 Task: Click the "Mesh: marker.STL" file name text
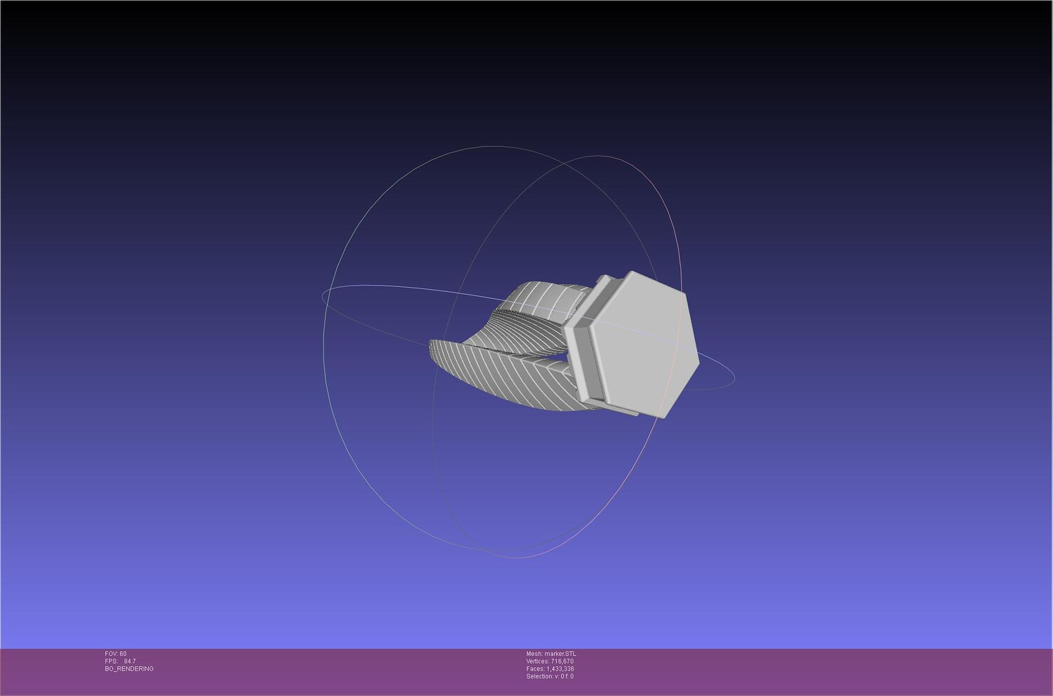click(x=551, y=654)
